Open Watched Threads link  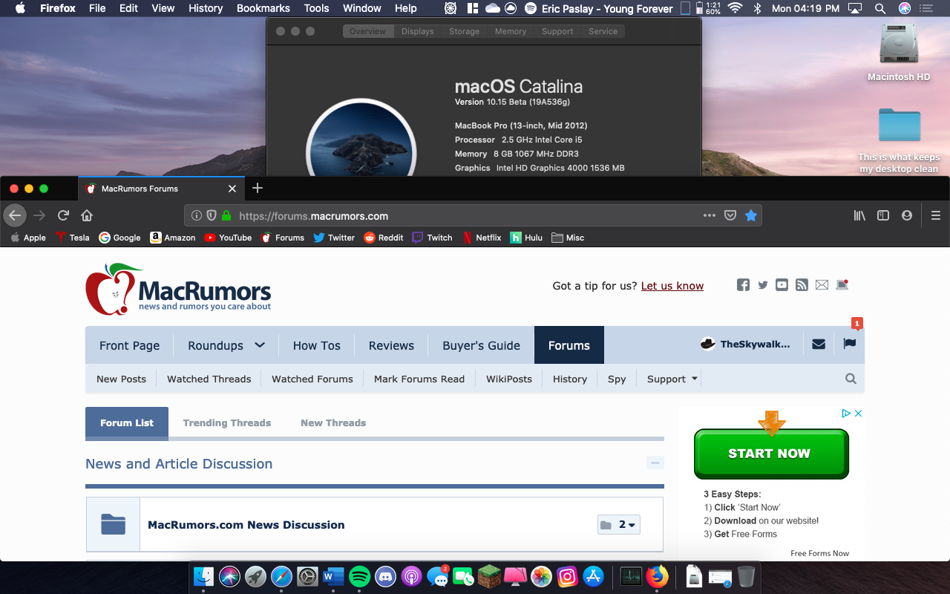[209, 379]
